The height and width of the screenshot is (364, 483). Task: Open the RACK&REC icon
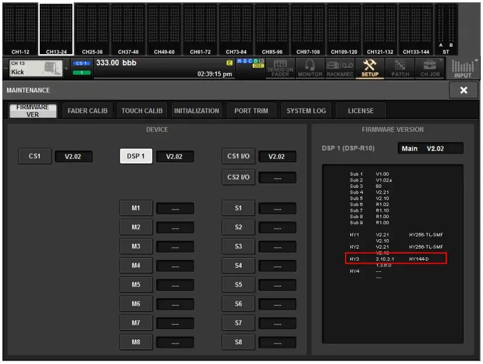[340, 68]
